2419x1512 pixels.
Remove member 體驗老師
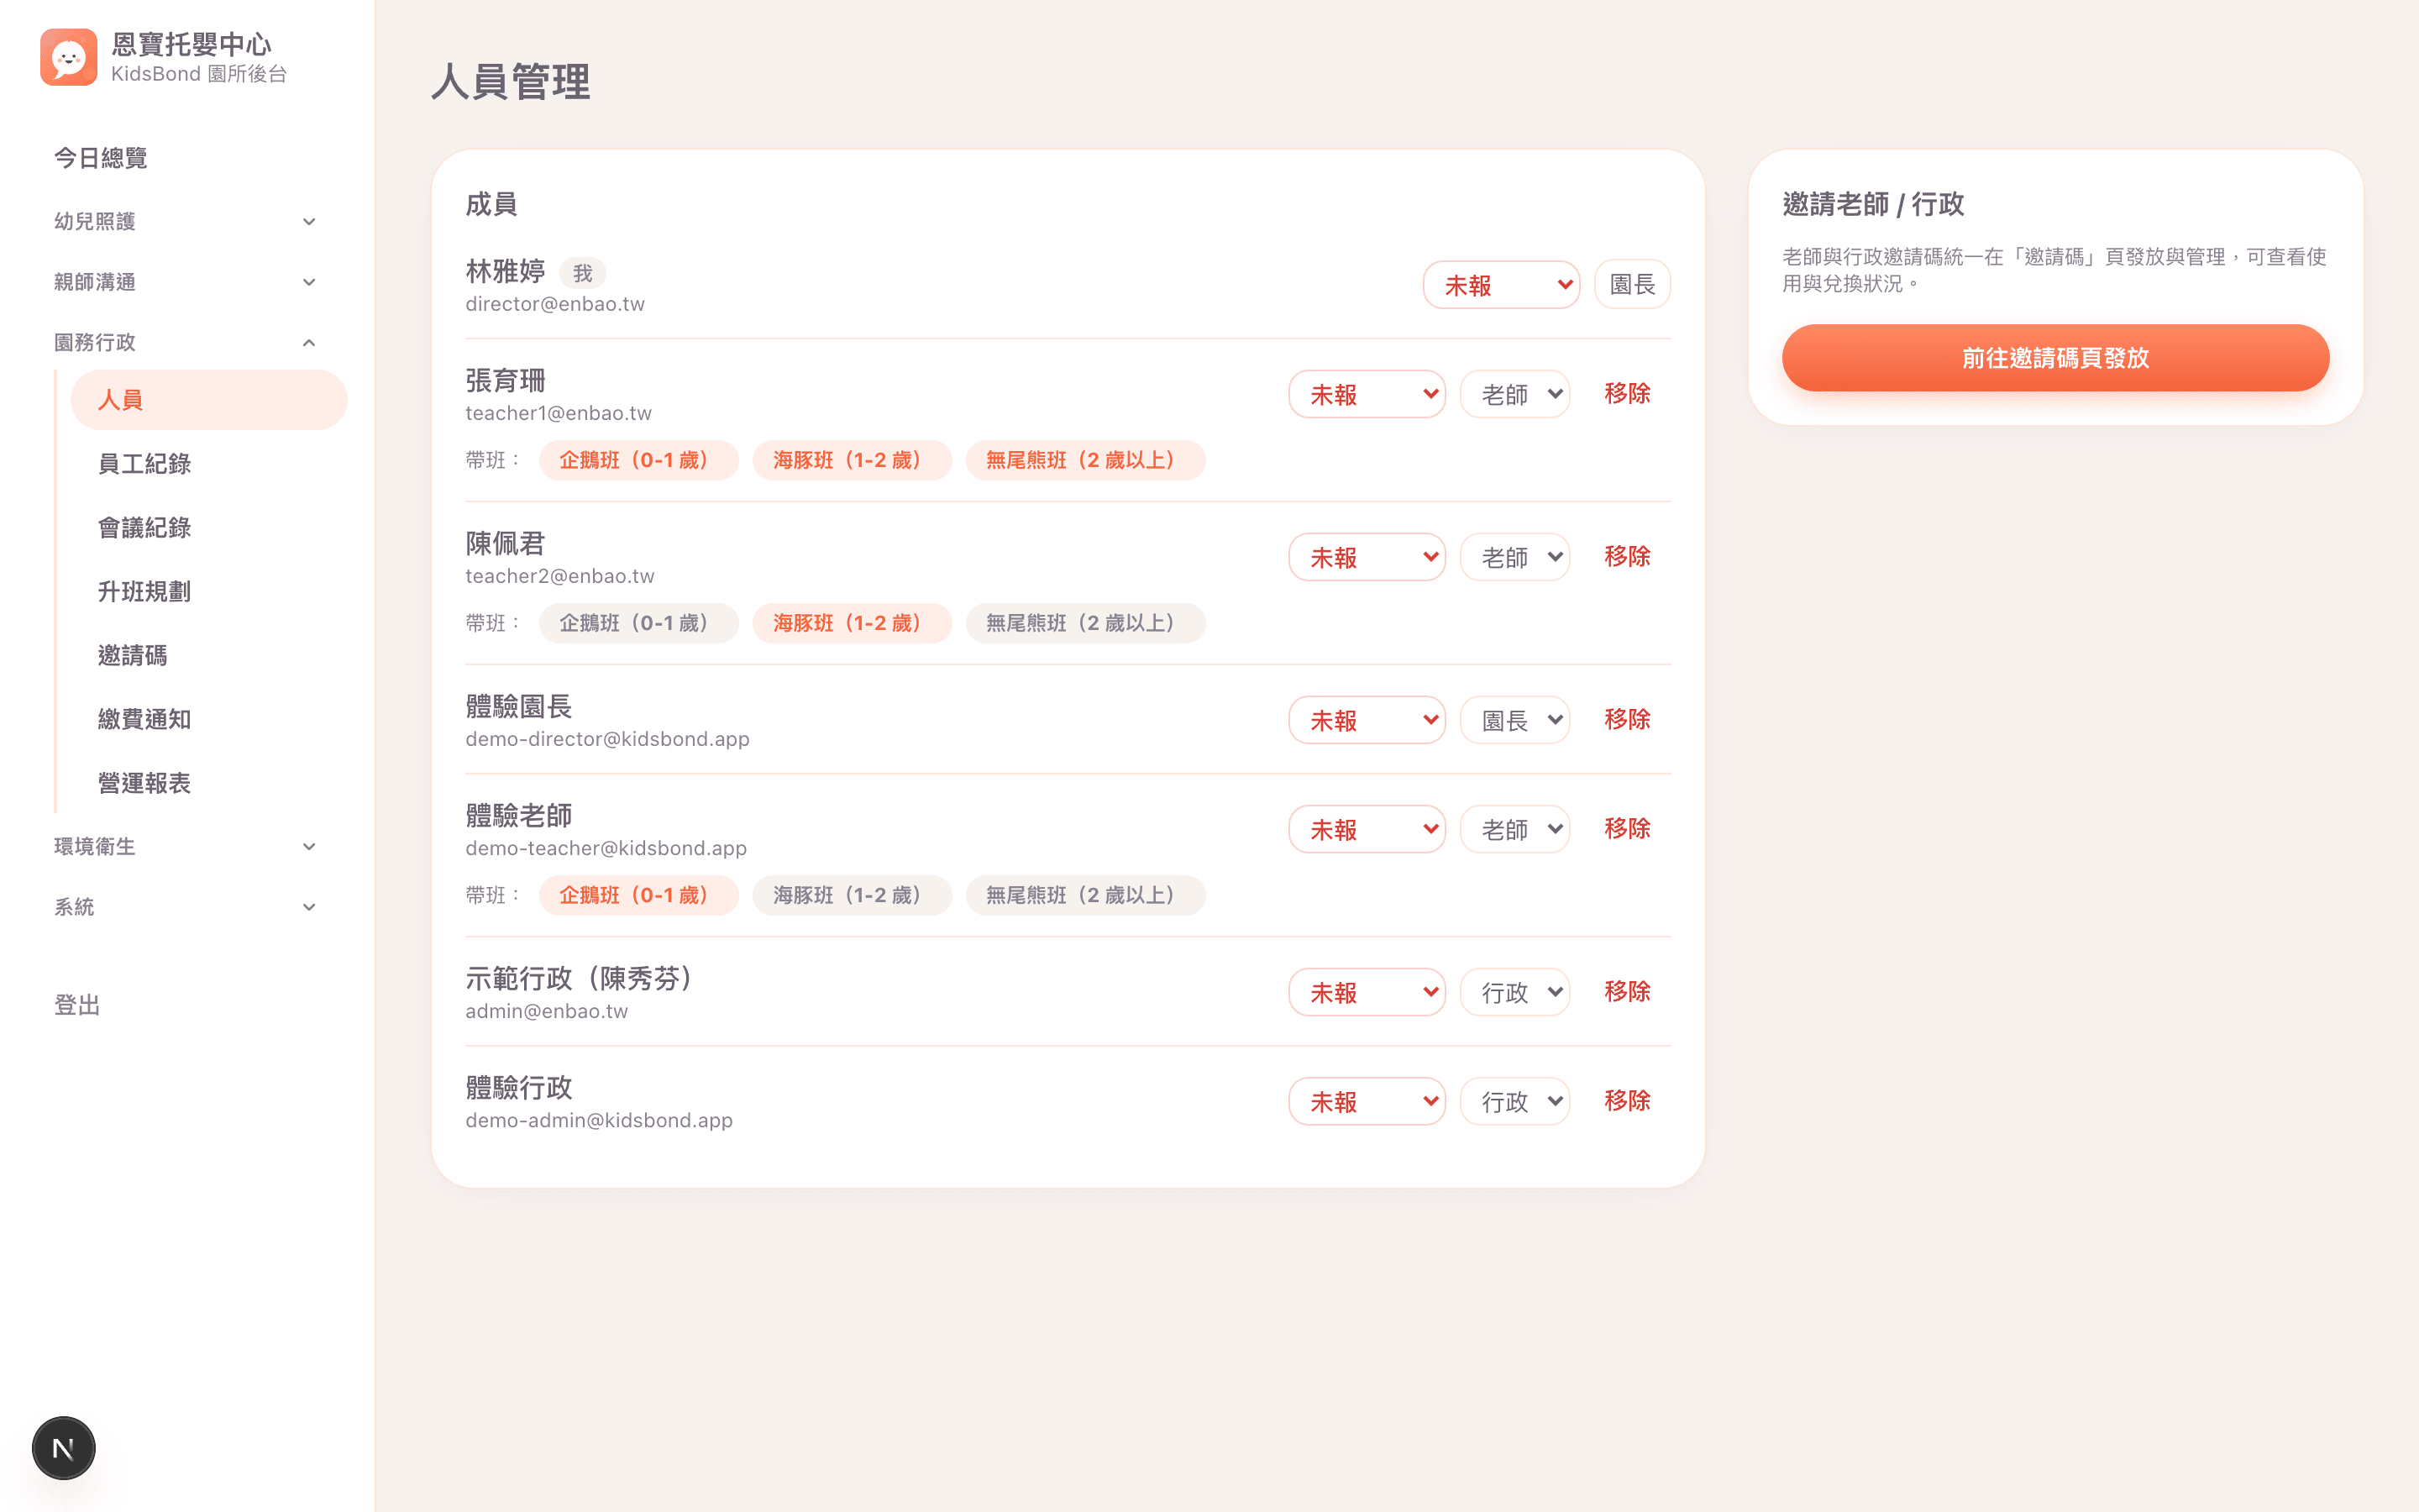point(1627,829)
